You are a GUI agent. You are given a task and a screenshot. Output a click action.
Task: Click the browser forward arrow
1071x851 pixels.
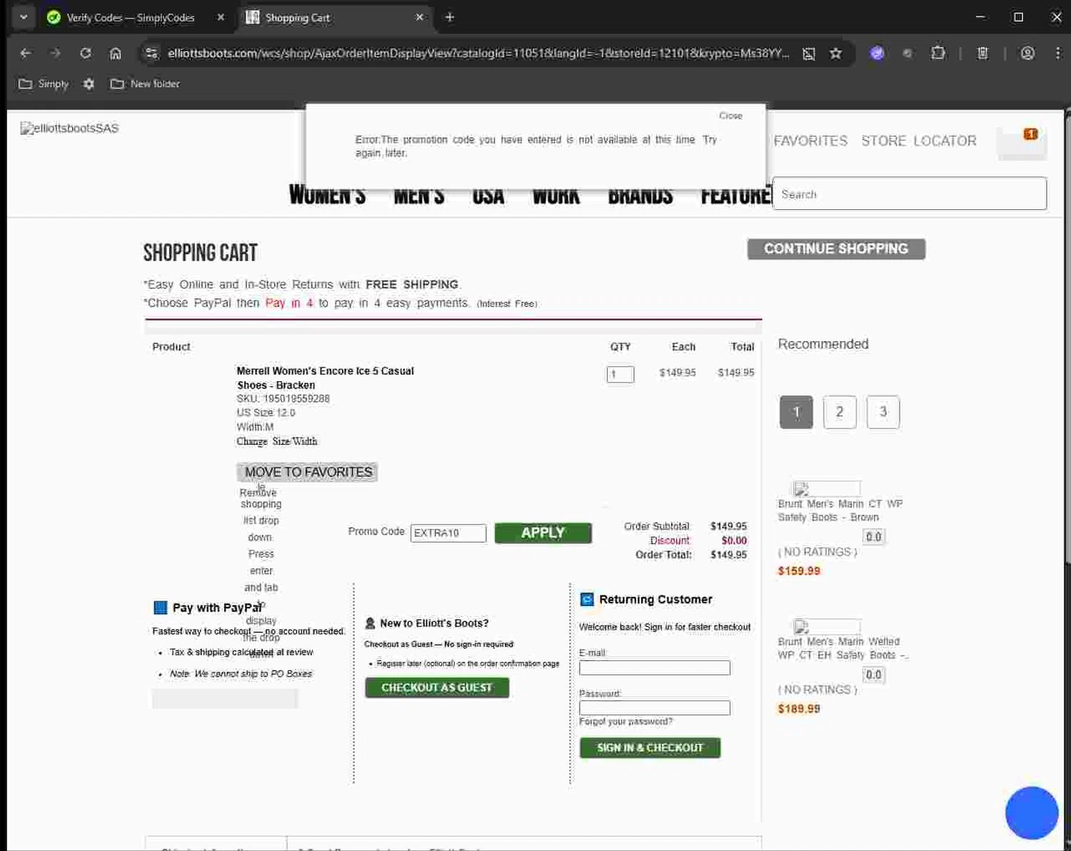tap(55, 53)
